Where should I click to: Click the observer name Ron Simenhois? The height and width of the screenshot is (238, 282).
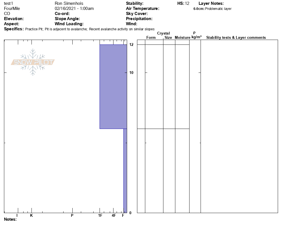pos(69,3)
